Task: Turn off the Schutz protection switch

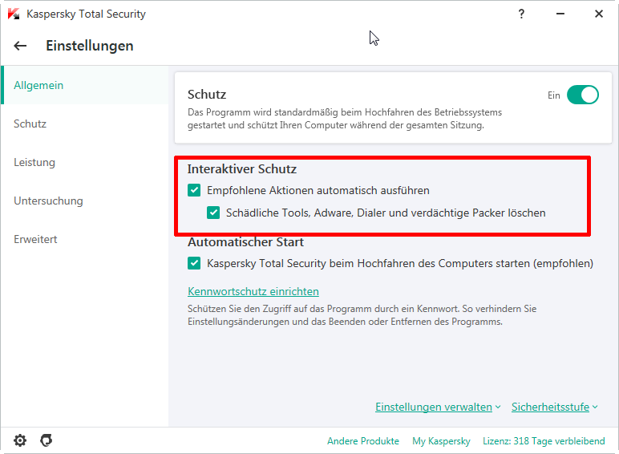Action: click(x=583, y=95)
